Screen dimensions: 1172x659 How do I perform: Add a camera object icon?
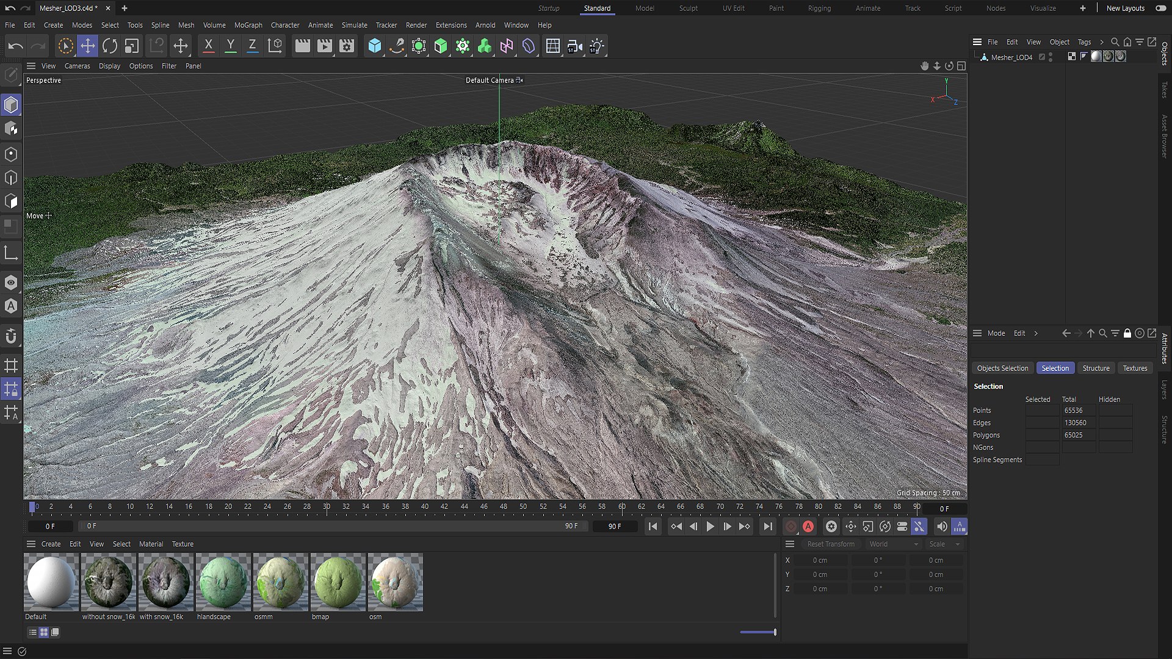[x=574, y=46]
